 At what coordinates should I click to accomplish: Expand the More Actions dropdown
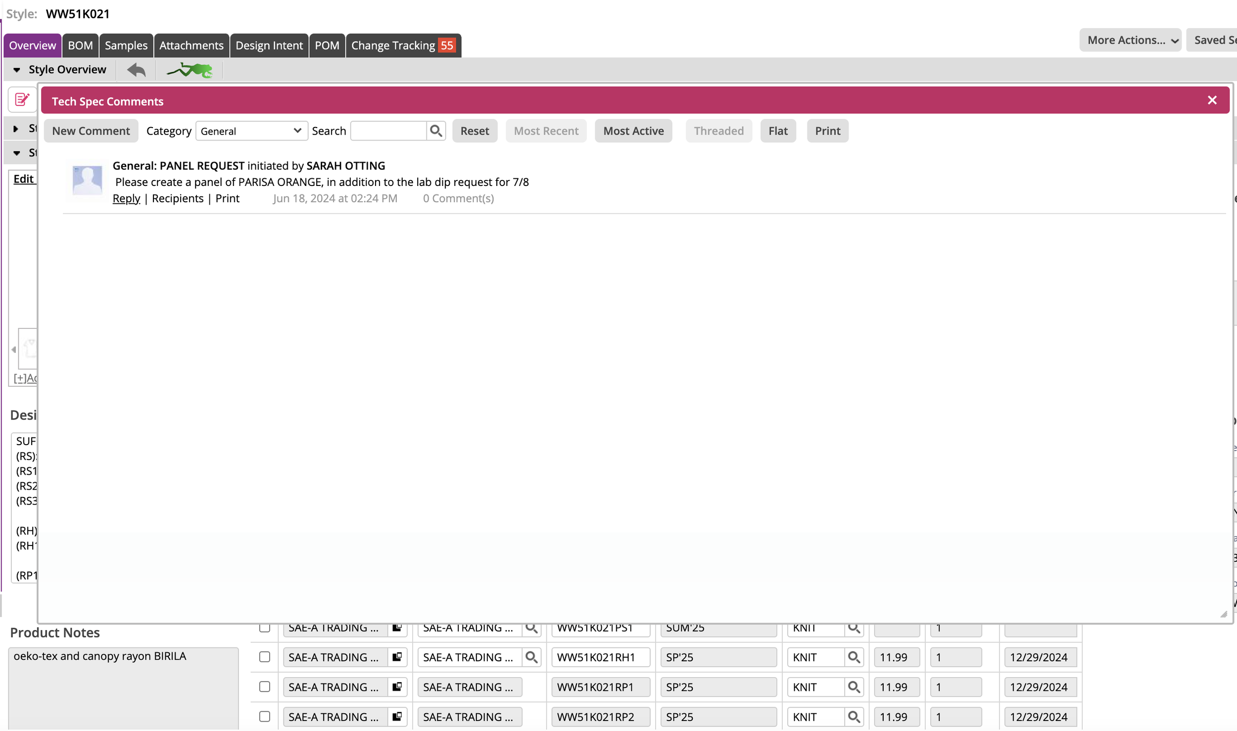pyautogui.click(x=1130, y=40)
